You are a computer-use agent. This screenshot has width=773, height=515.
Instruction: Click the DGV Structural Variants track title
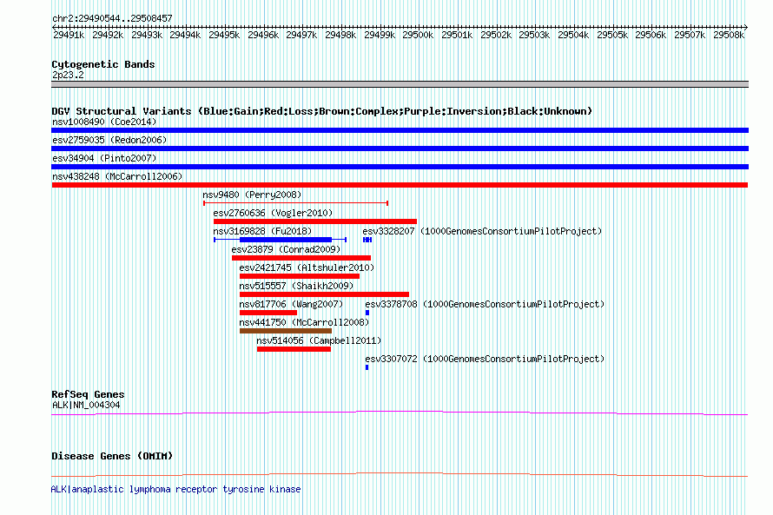pyautogui.click(x=322, y=111)
